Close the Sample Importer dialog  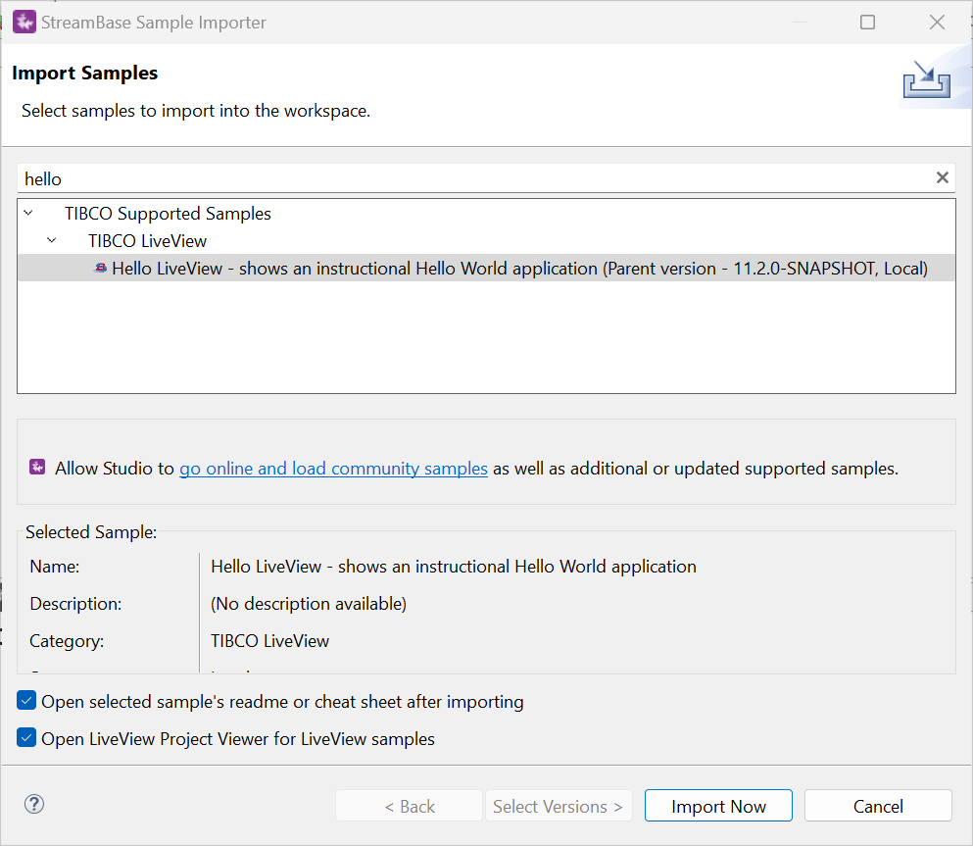pyautogui.click(x=937, y=22)
